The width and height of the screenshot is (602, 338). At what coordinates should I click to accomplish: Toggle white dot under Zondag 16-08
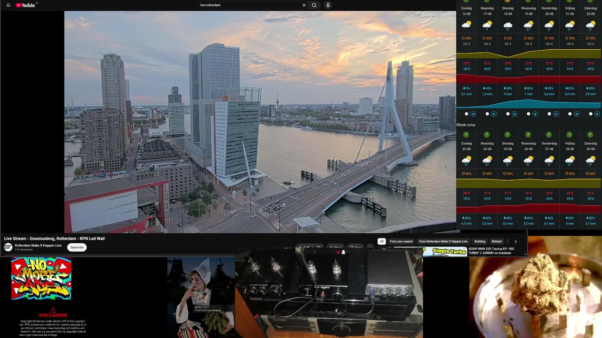[467, 114]
